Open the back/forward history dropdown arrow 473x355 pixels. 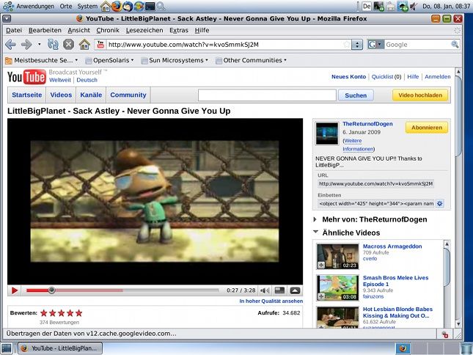click(x=39, y=44)
